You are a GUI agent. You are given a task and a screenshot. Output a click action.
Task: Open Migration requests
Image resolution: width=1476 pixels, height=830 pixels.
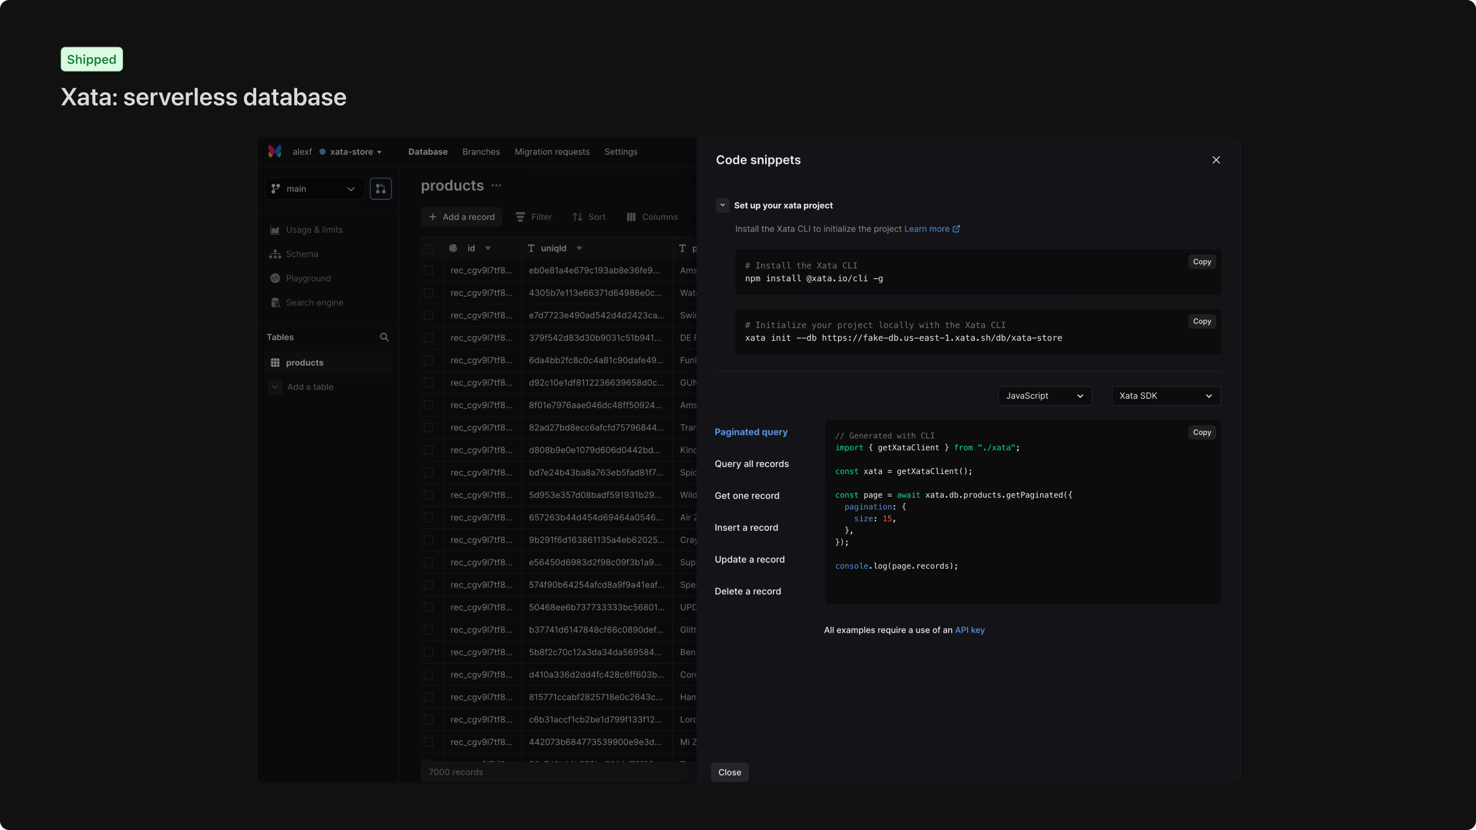click(552, 151)
